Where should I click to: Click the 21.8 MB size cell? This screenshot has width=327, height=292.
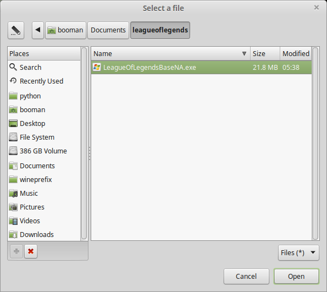265,68
